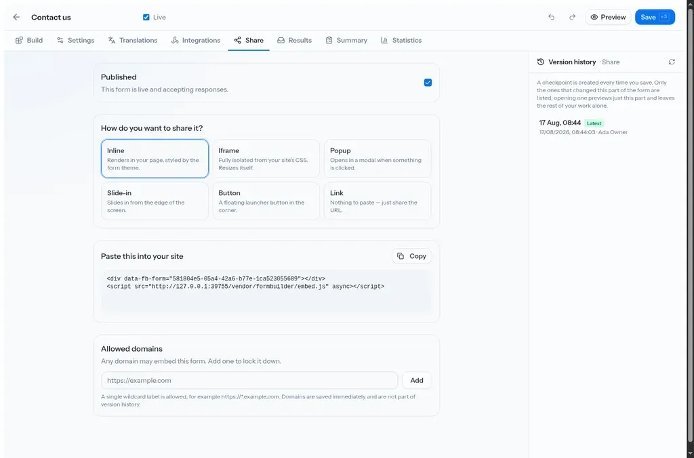Open the Results tab
This screenshot has height=458, width=694.
click(295, 40)
